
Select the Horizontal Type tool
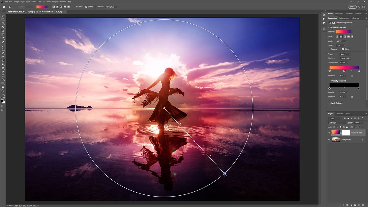(3, 76)
